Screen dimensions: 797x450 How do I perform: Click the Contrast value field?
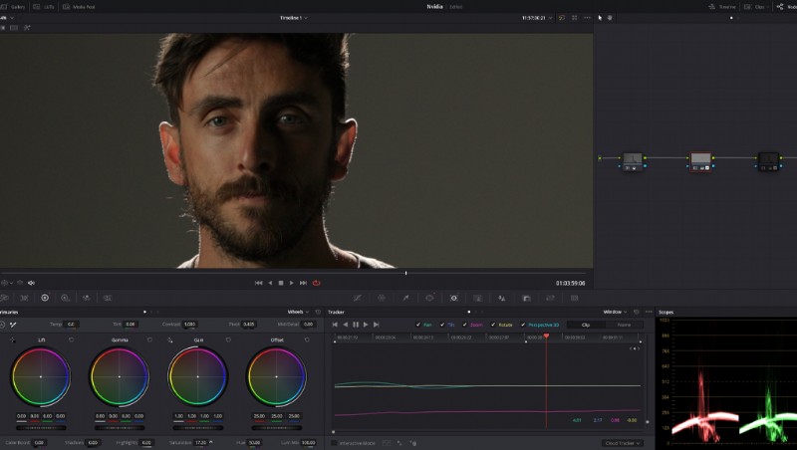point(189,324)
